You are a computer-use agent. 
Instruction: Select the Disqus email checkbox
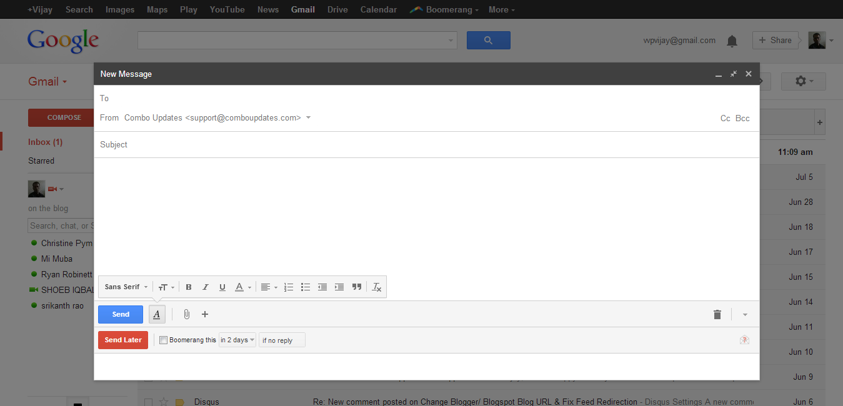click(x=148, y=402)
